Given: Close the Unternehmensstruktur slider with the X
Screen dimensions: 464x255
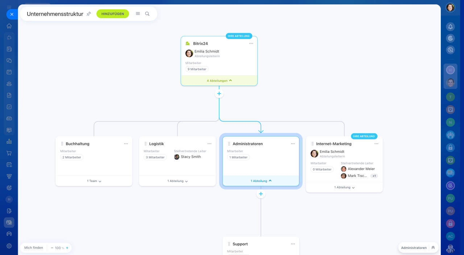Looking at the screenshot, I should [12, 14].
